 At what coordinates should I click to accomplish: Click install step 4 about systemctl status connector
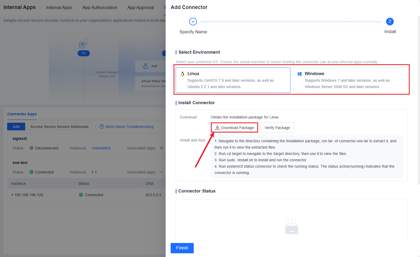pyautogui.click(x=304, y=169)
